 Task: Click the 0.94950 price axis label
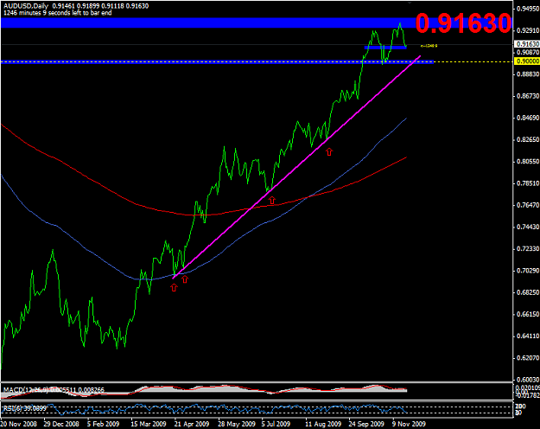click(528, 9)
